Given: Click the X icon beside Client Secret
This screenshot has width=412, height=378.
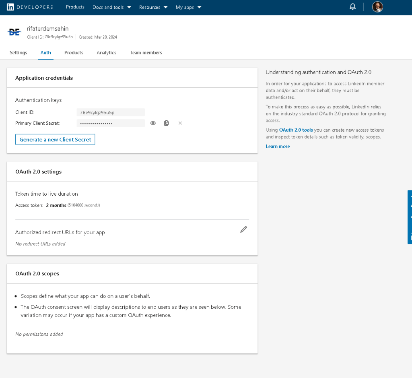Looking at the screenshot, I should pos(180,123).
